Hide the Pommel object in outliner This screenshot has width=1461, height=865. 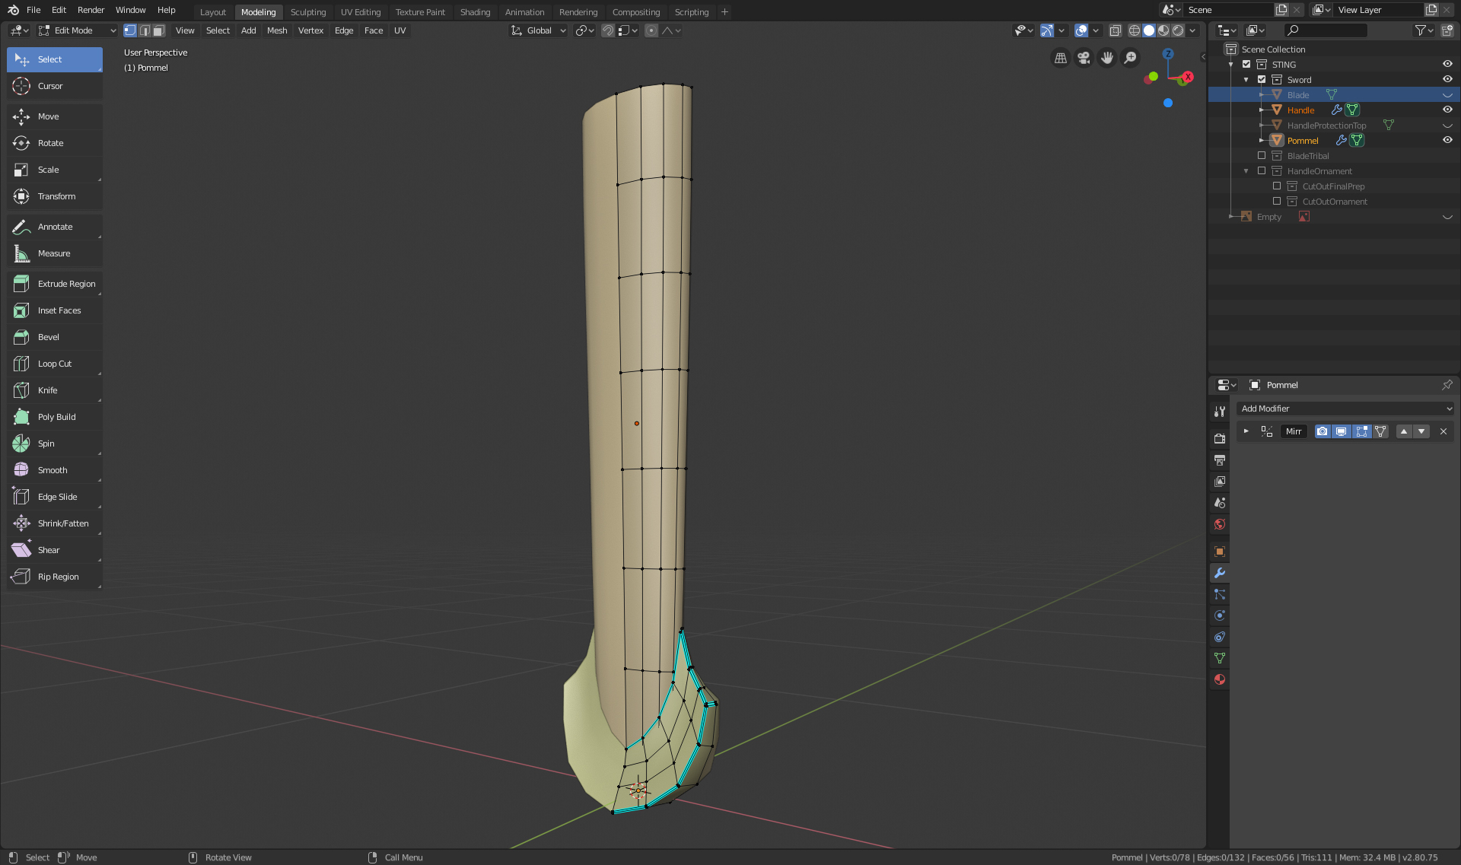pyautogui.click(x=1447, y=140)
